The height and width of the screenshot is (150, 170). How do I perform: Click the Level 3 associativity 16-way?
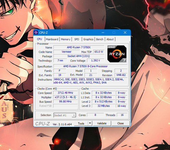pos(122,106)
